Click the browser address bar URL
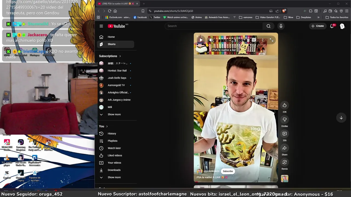The width and height of the screenshot is (351, 197). pos(173,11)
